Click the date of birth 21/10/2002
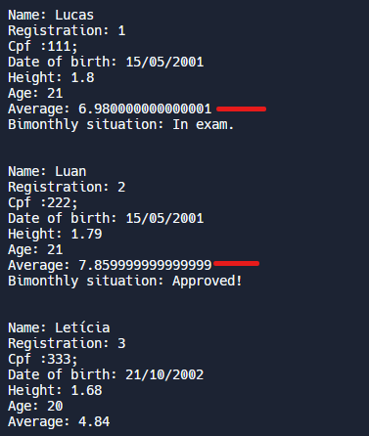Image resolution: width=369 pixels, height=436 pixels. 164,374
